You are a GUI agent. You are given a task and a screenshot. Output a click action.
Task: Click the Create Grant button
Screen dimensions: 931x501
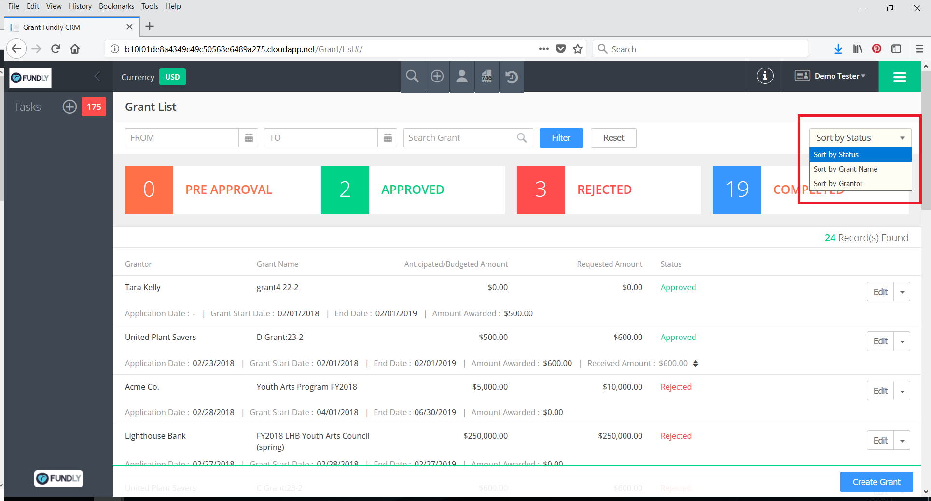pos(876,482)
